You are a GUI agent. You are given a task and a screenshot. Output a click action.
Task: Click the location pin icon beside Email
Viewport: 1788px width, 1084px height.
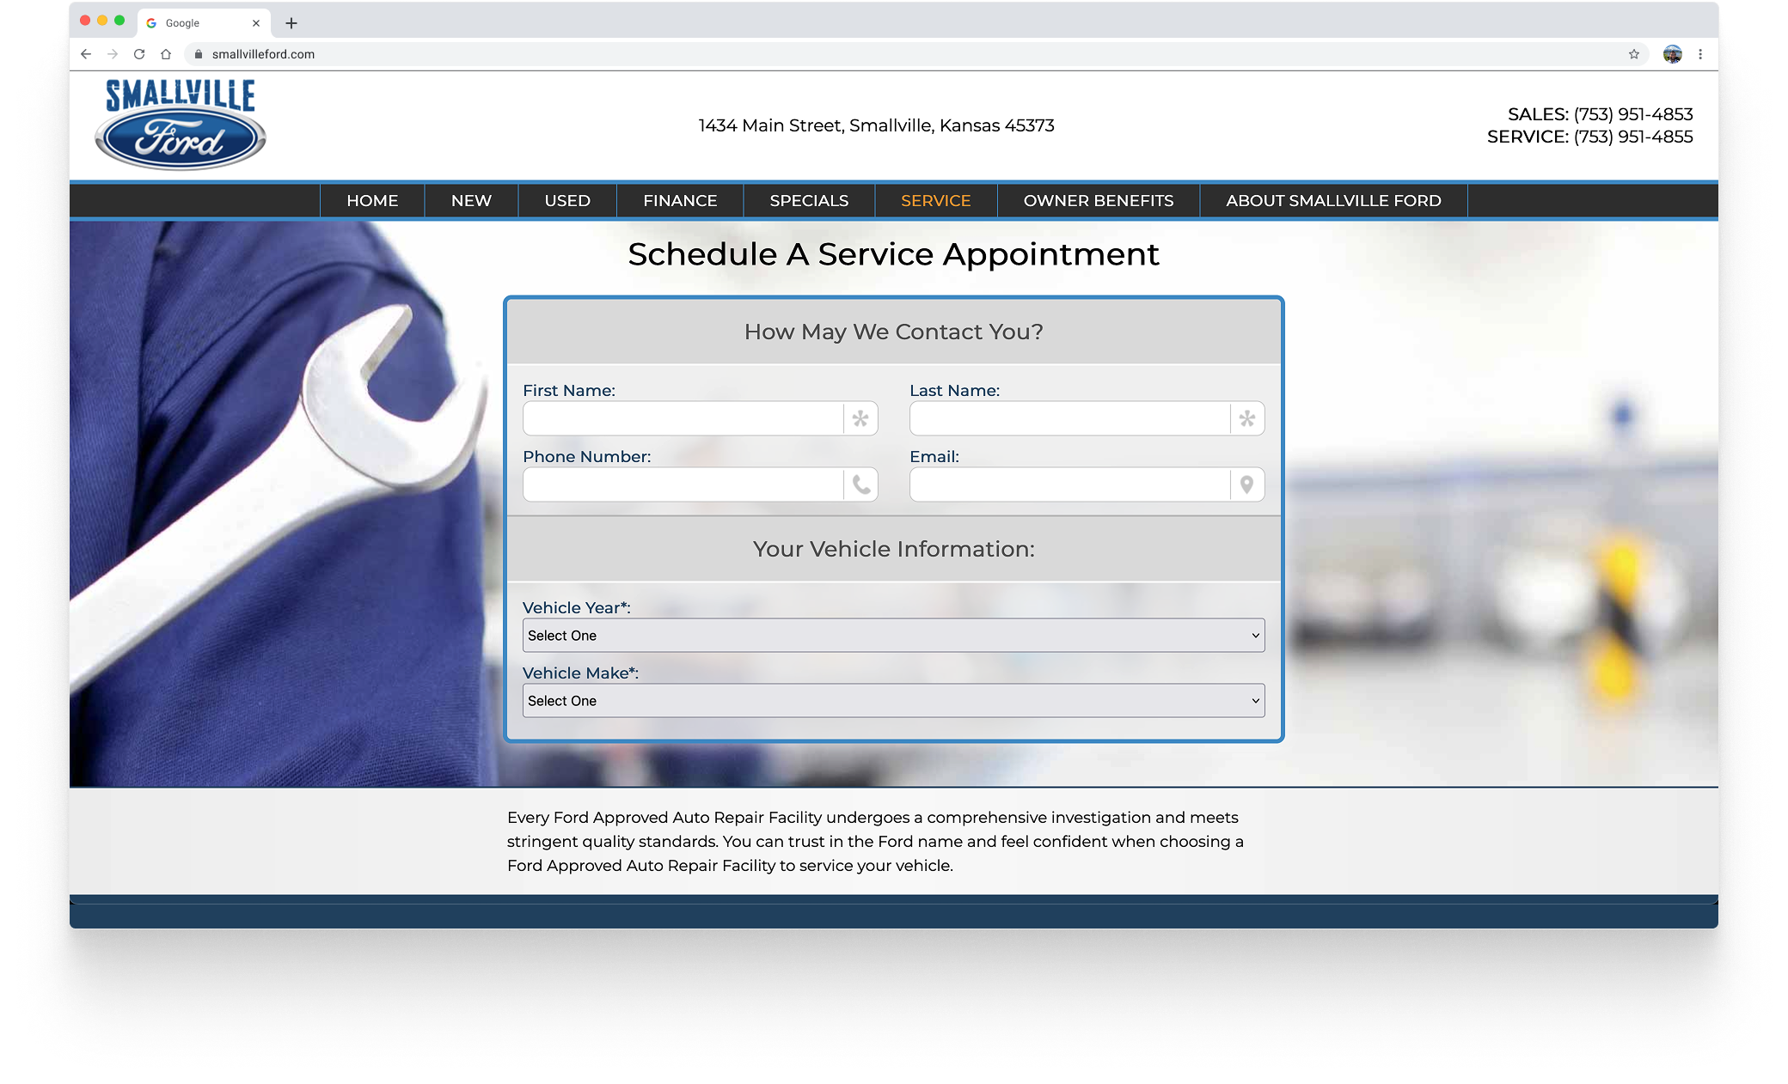click(x=1246, y=485)
